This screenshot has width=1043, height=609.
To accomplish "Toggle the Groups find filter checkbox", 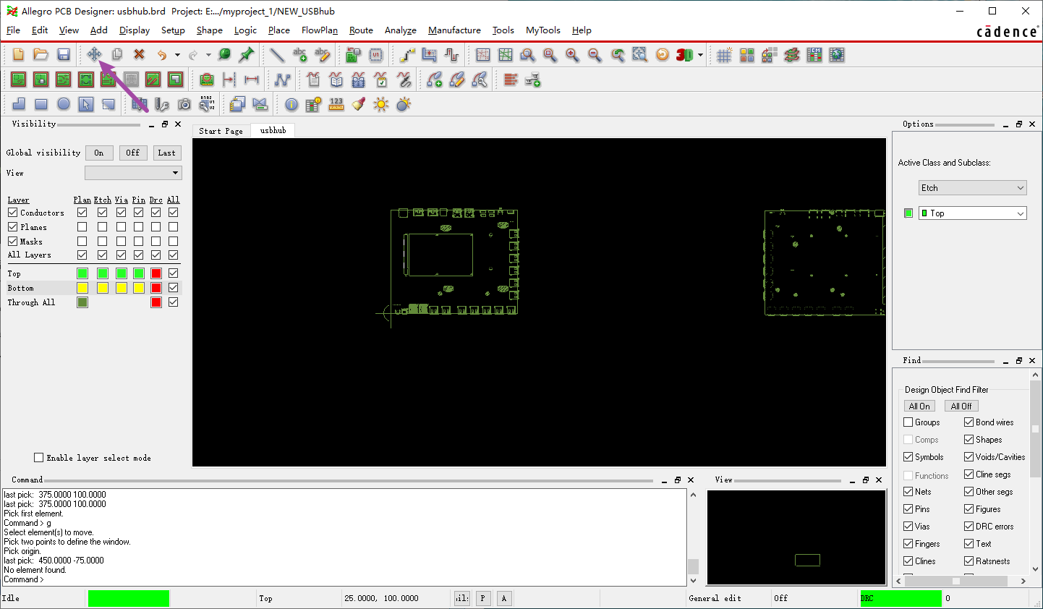I will coord(908,422).
